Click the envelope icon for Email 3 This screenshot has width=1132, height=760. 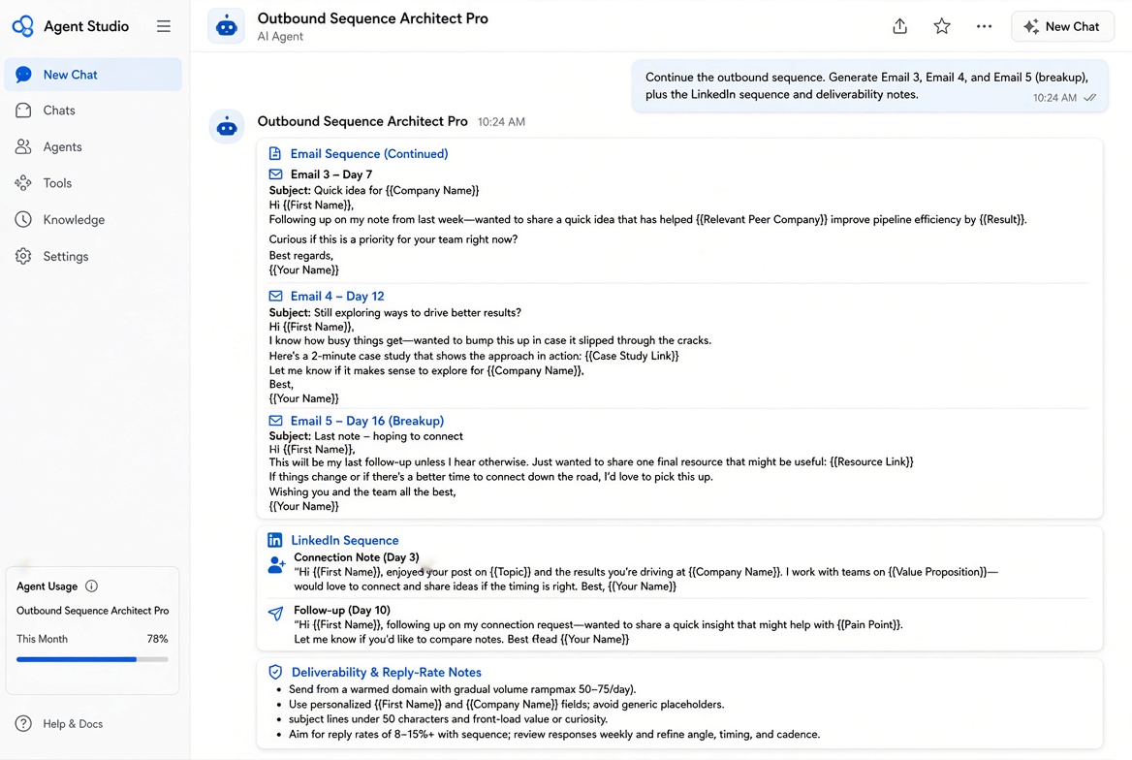[276, 174]
